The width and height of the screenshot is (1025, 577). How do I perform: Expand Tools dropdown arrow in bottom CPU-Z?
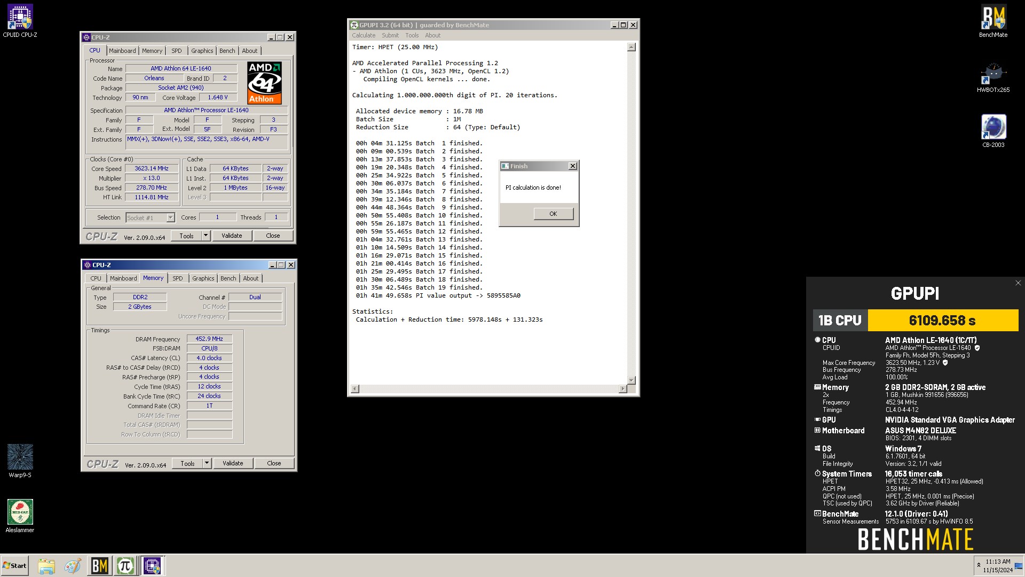pos(207,463)
